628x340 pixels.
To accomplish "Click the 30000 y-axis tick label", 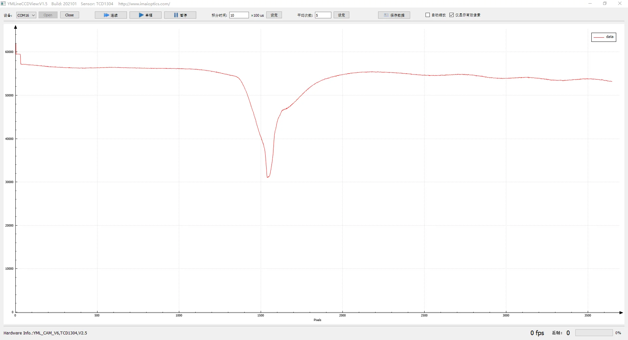I will point(9,182).
